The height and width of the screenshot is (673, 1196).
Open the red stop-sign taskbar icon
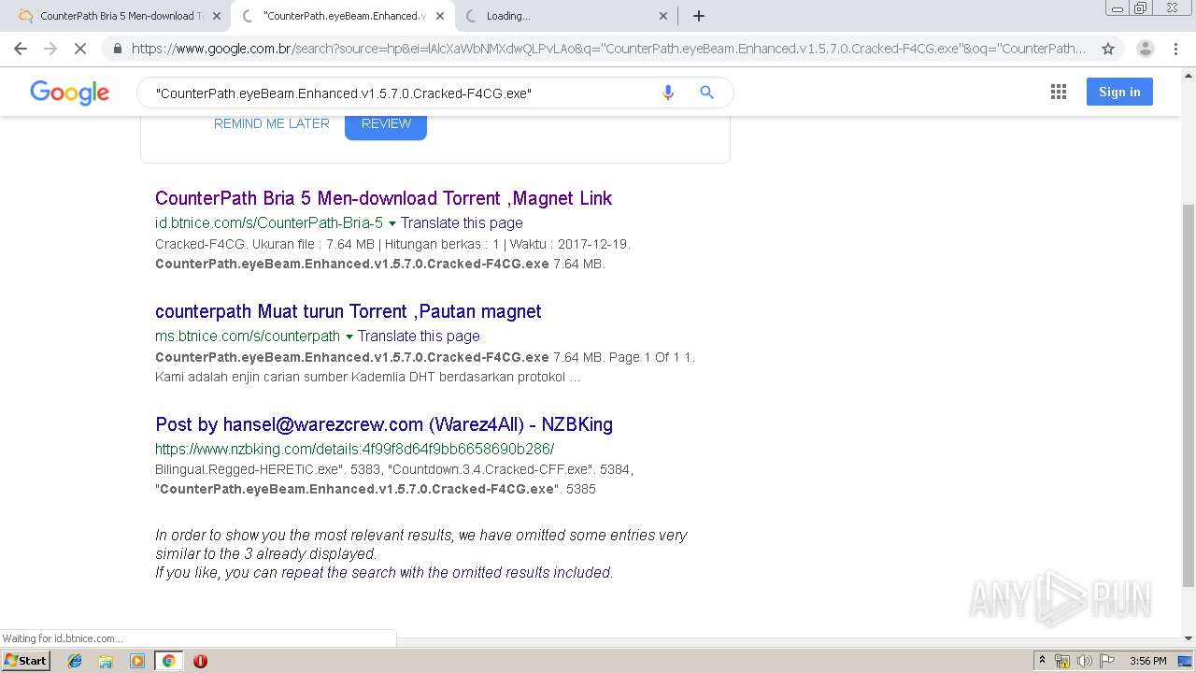[200, 661]
